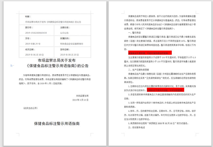Click section heading '一、警示用语'
This screenshot has height=147, width=213.
(x=134, y=33)
